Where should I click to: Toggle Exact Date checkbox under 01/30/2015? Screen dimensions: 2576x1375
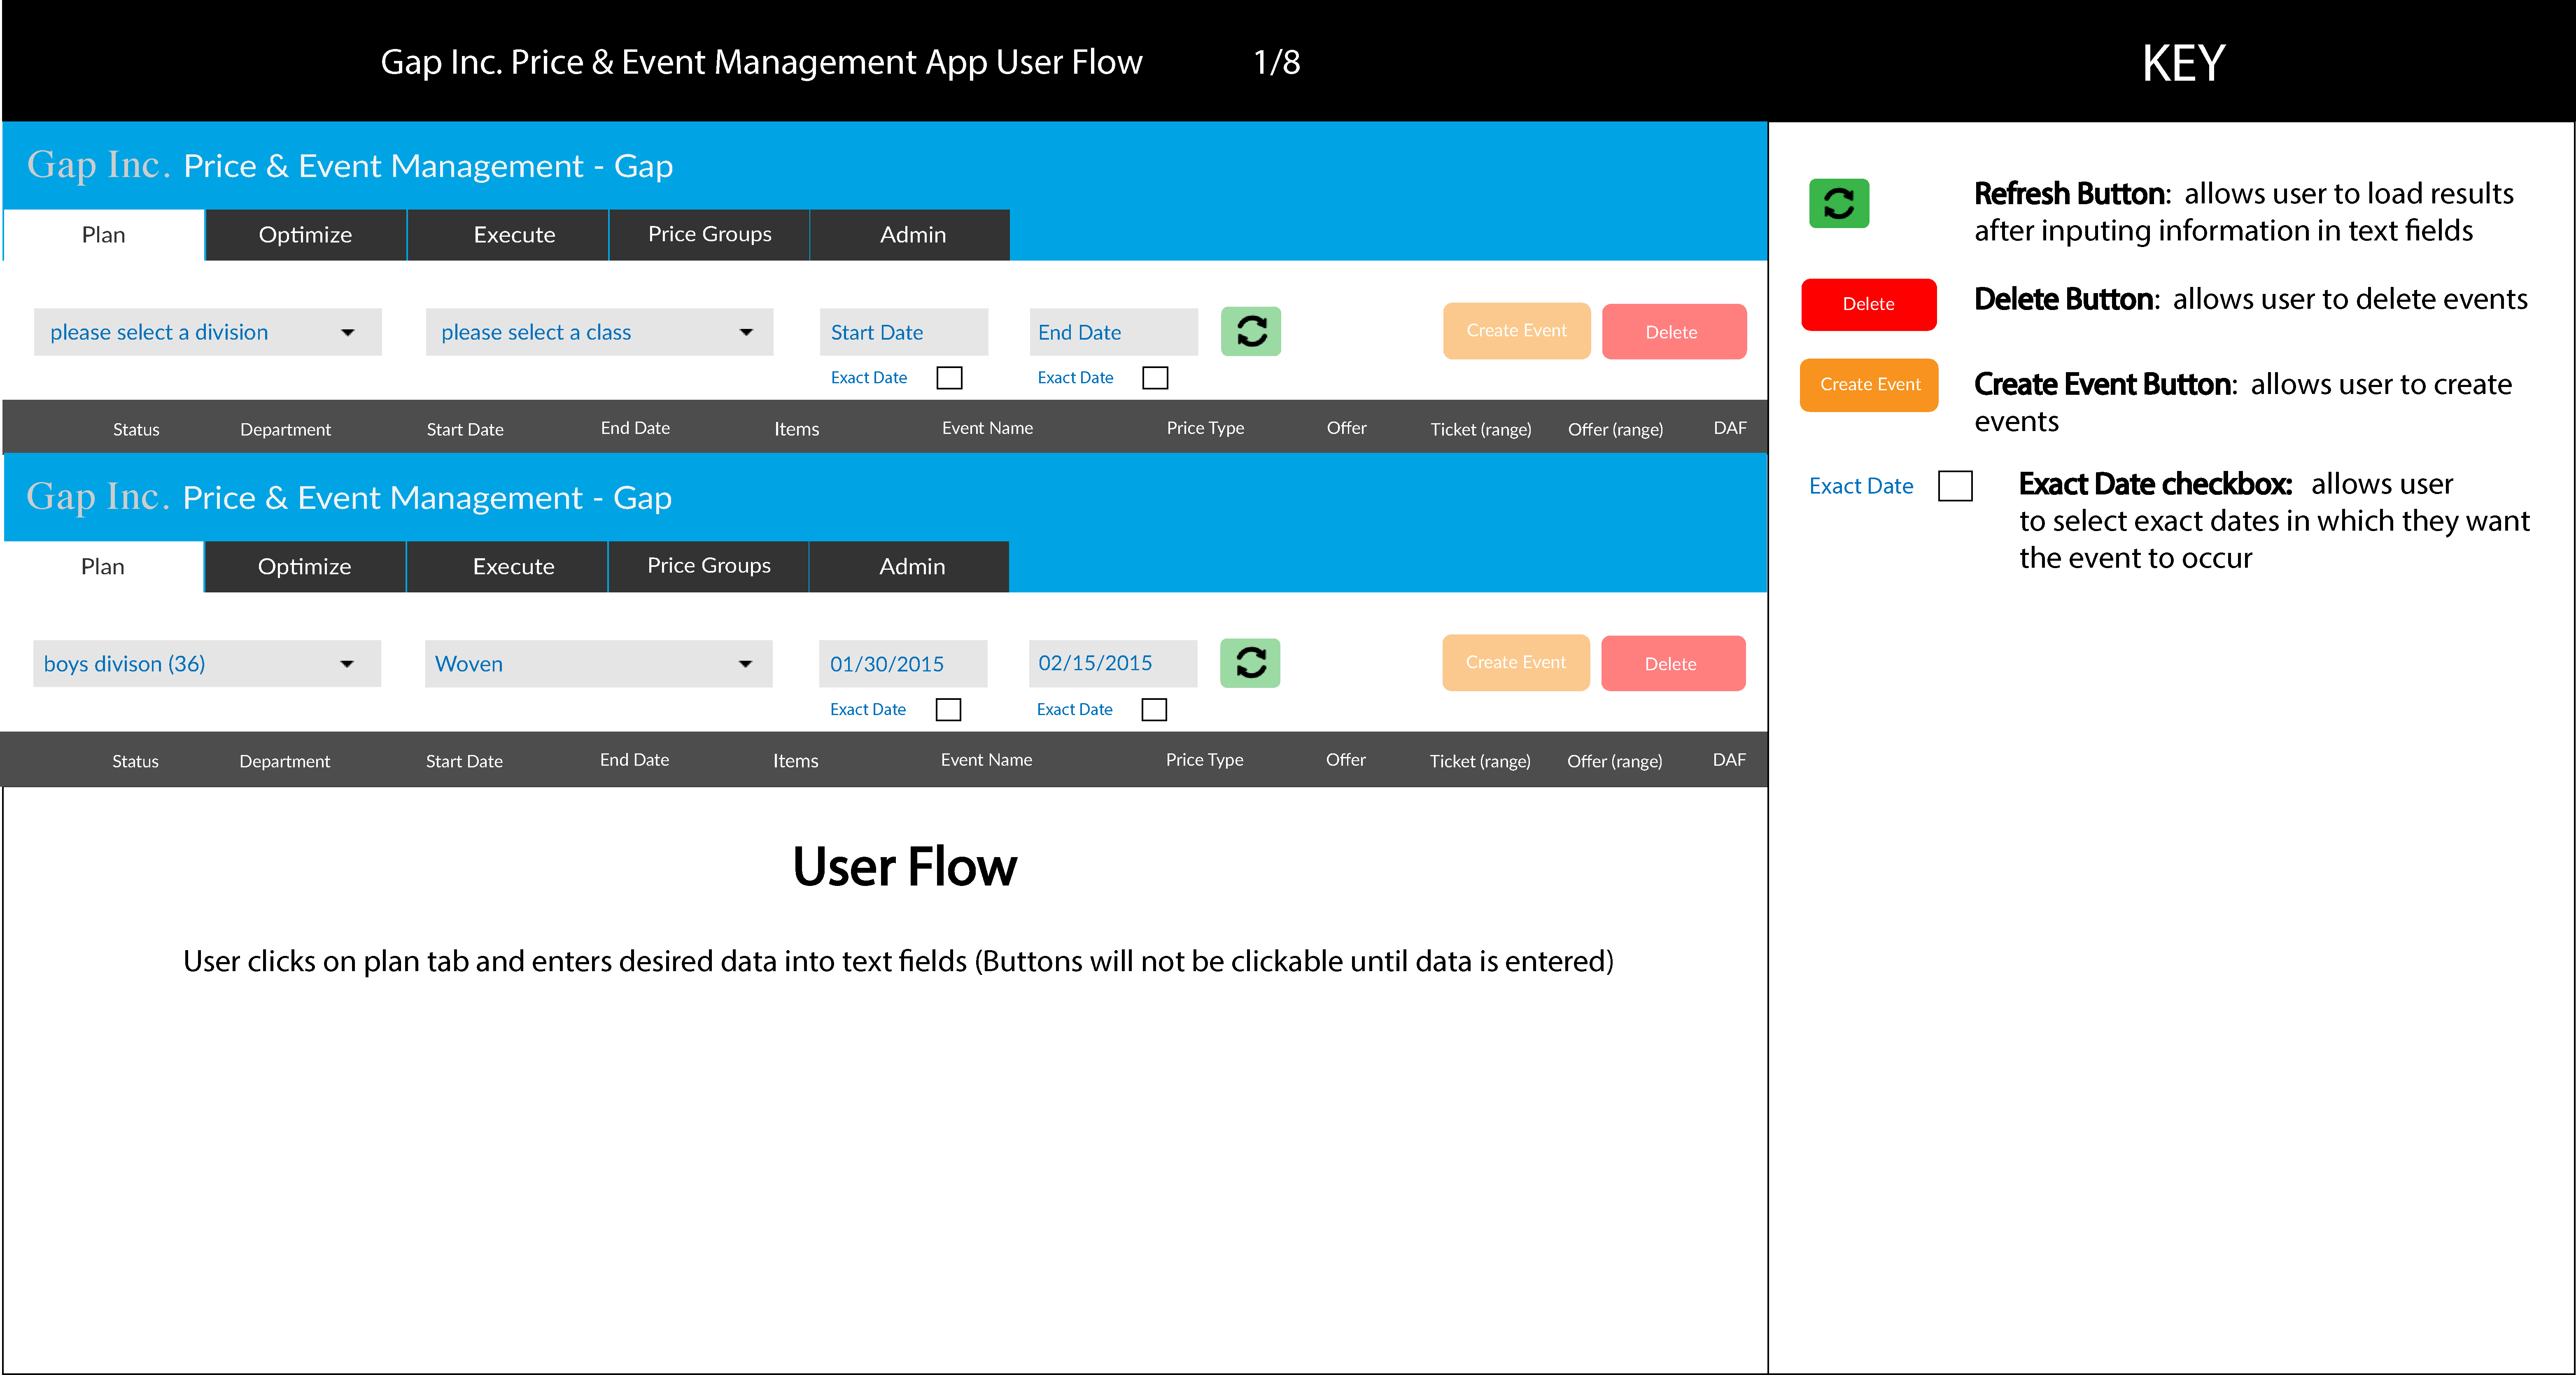(x=948, y=710)
